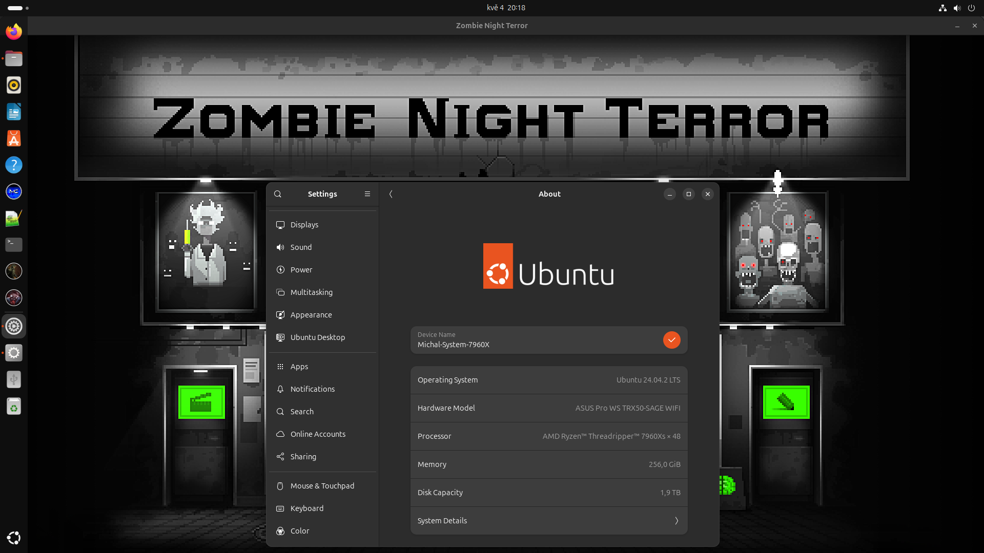Click the search icon in Settings header

tap(278, 194)
